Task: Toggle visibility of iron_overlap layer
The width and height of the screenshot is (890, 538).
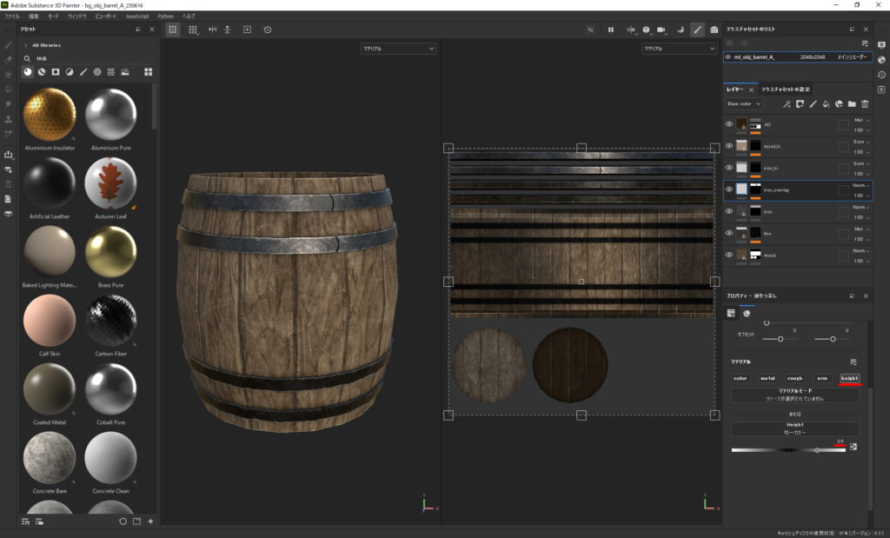Action: point(729,189)
